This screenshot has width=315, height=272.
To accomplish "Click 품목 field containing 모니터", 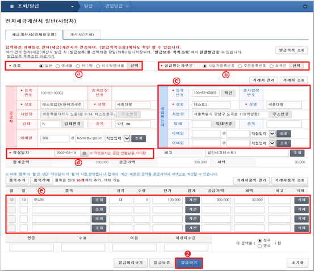I will pyautogui.click(x=61, y=200).
